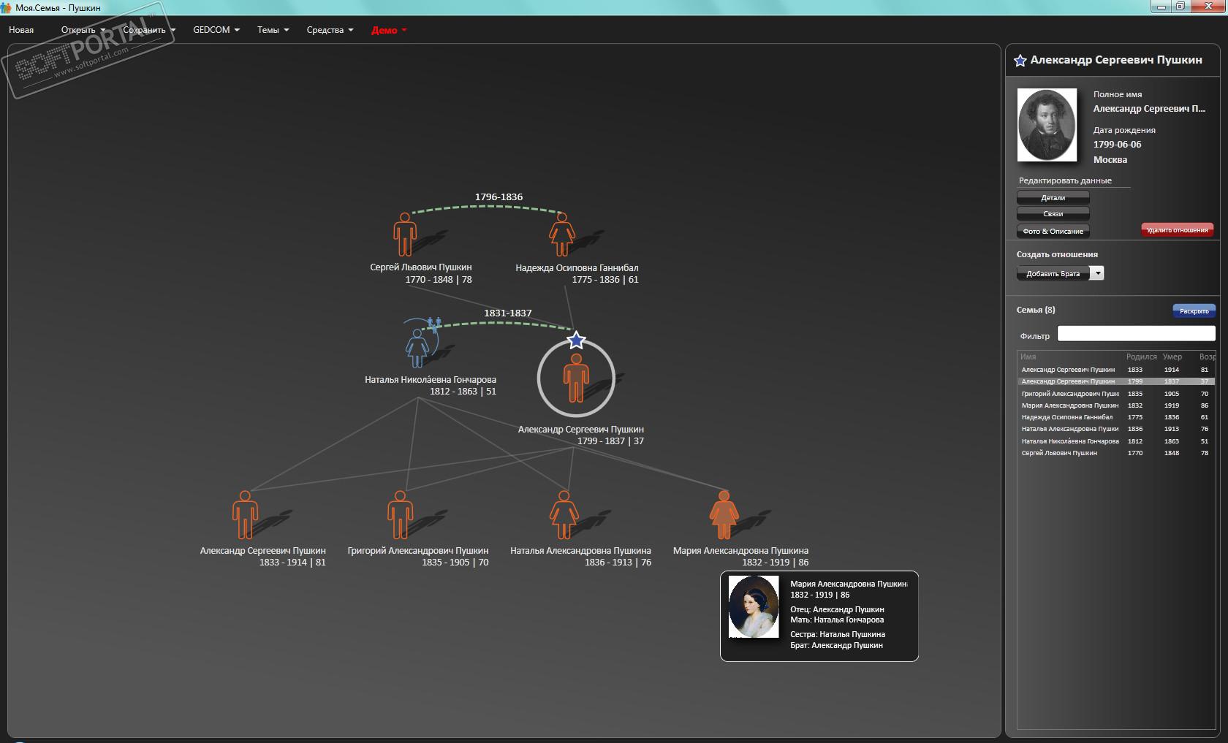This screenshot has height=743, width=1228.
Task: Click the 1831-1837 marriage label in the tree
Action: coord(507,313)
